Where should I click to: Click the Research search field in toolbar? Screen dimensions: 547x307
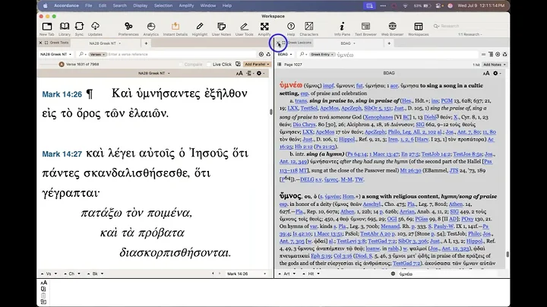pos(470,26)
